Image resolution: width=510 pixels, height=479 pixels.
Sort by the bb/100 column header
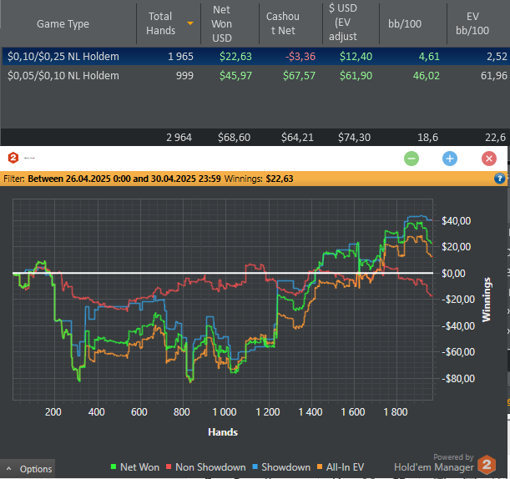click(405, 23)
